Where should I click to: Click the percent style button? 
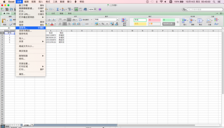point(103,24)
